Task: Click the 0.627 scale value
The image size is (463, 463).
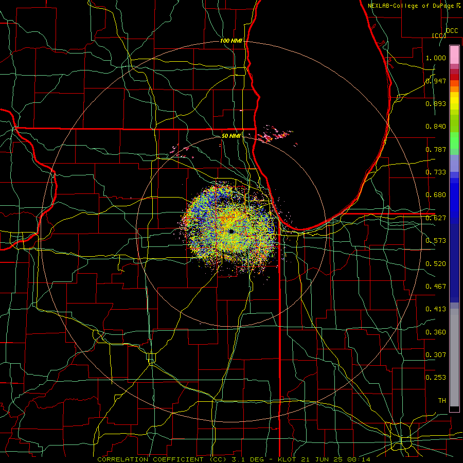Action: [436, 218]
